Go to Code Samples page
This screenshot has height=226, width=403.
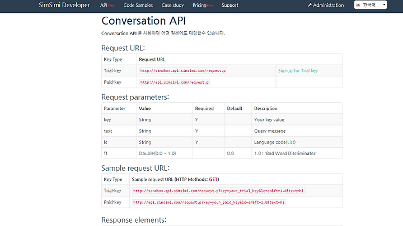(x=138, y=5)
